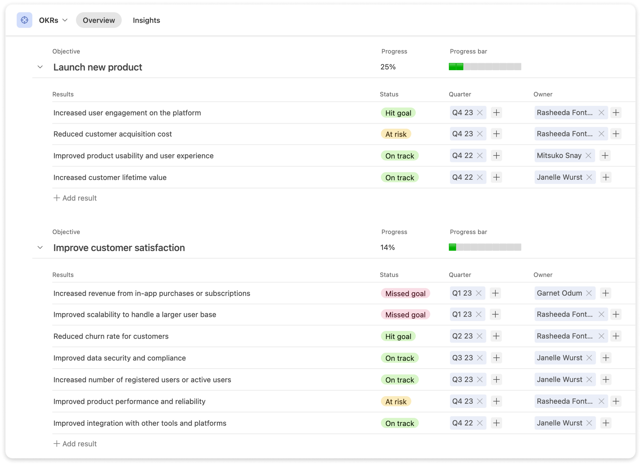The height and width of the screenshot is (465, 641).
Task: Select the Overview tab
Action: 98,20
